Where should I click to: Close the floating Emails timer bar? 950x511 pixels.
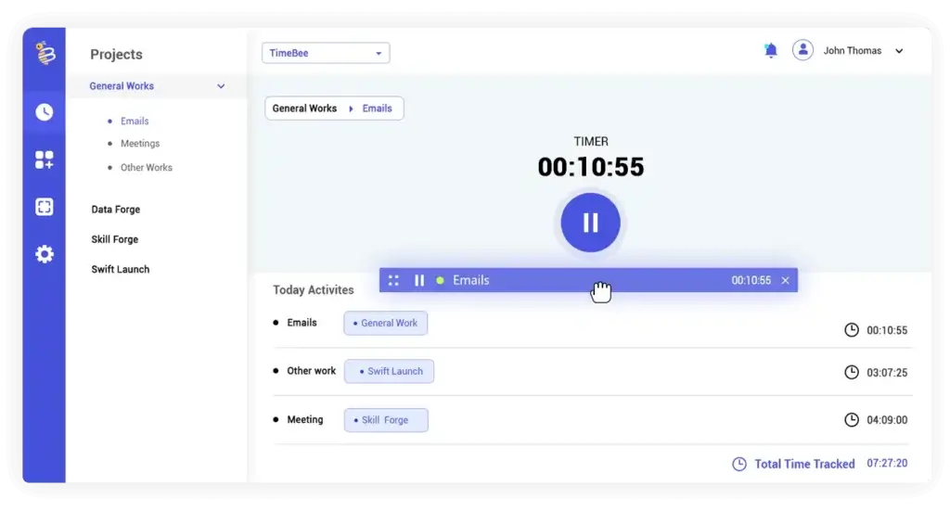click(785, 280)
